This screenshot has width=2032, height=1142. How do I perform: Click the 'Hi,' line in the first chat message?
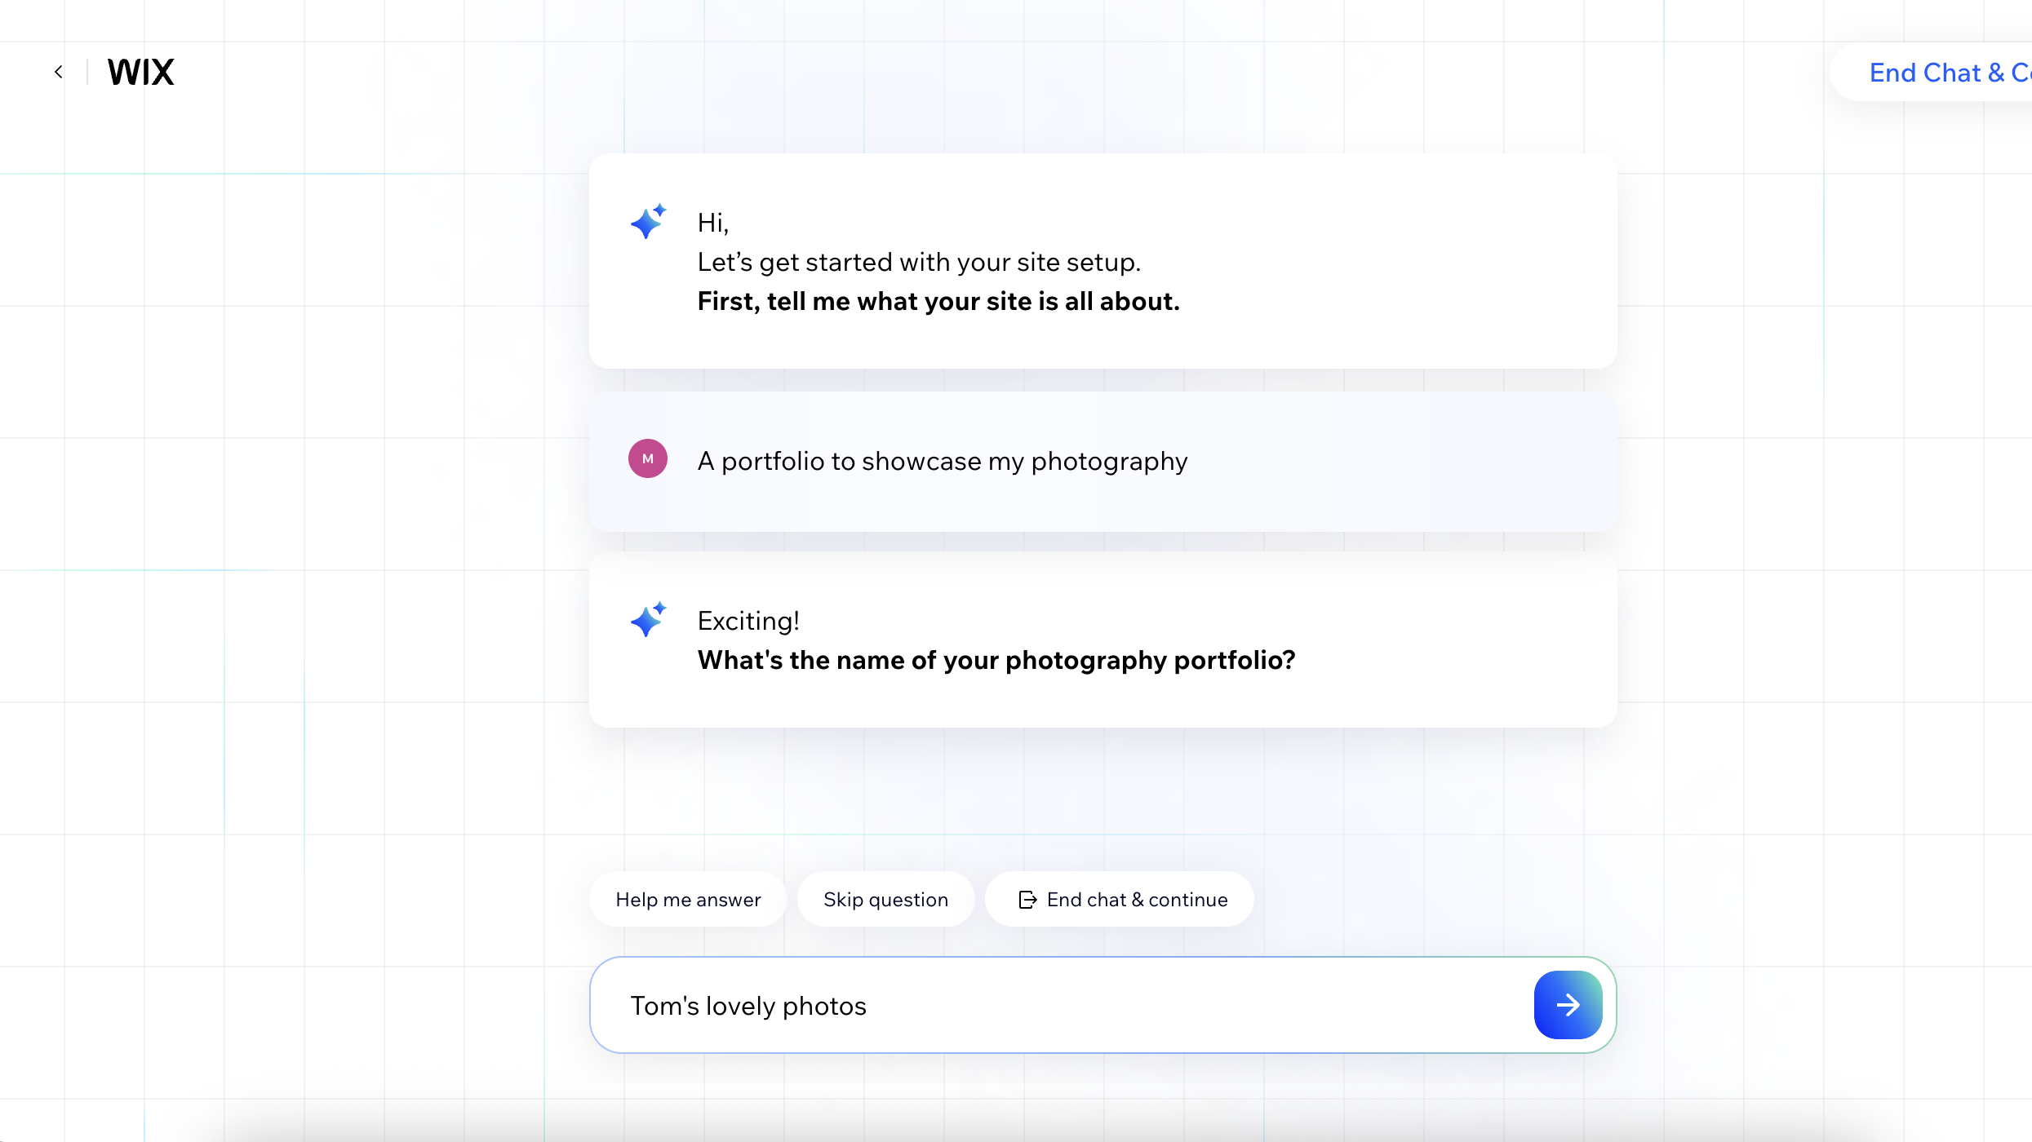tap(712, 221)
